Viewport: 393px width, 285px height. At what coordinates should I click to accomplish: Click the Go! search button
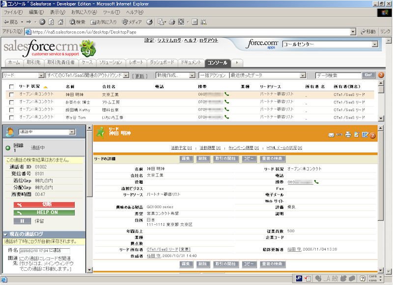click(368, 75)
